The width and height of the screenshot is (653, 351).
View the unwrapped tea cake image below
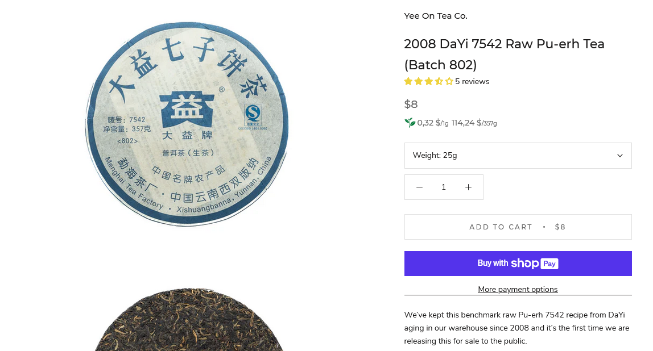point(189,319)
